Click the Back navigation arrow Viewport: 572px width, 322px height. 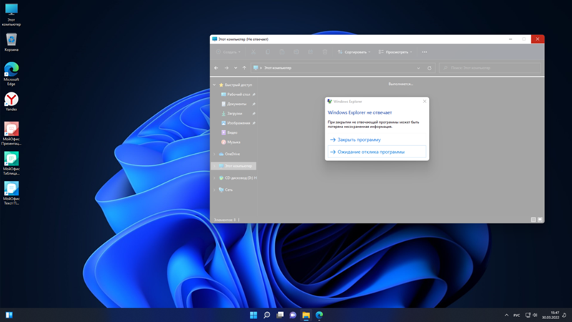tap(217, 68)
